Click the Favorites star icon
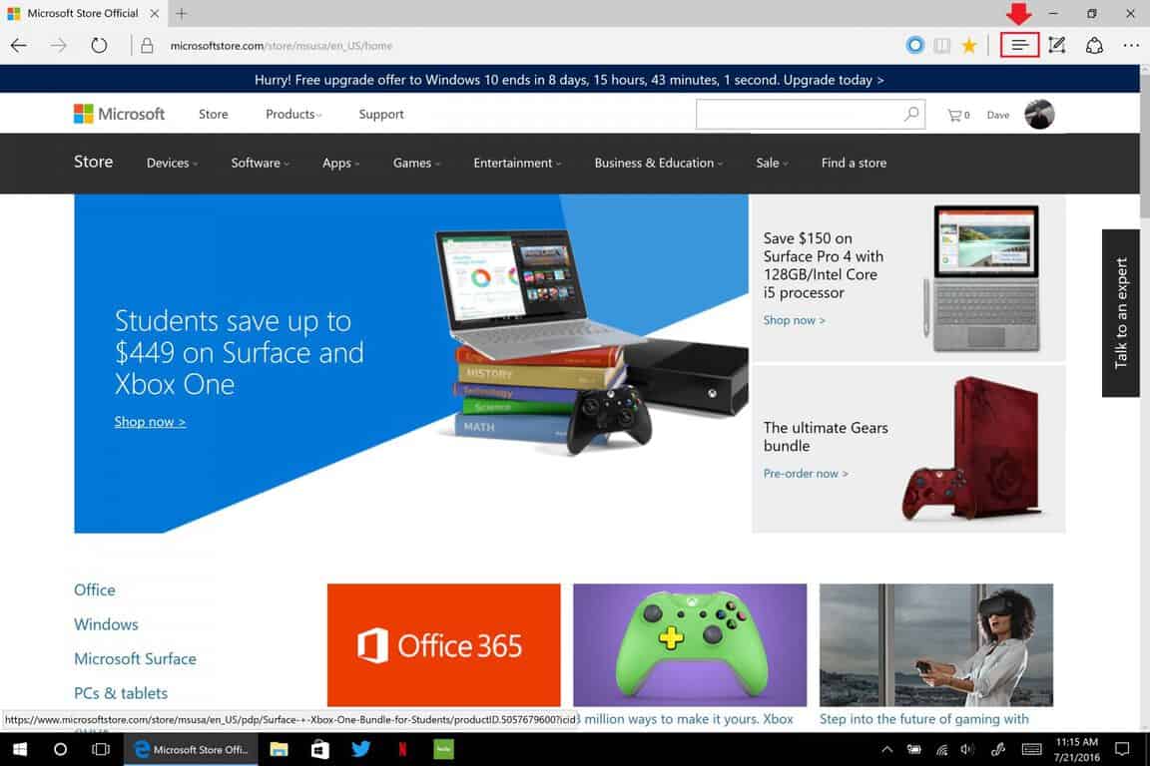The width and height of the screenshot is (1150, 766). [969, 46]
